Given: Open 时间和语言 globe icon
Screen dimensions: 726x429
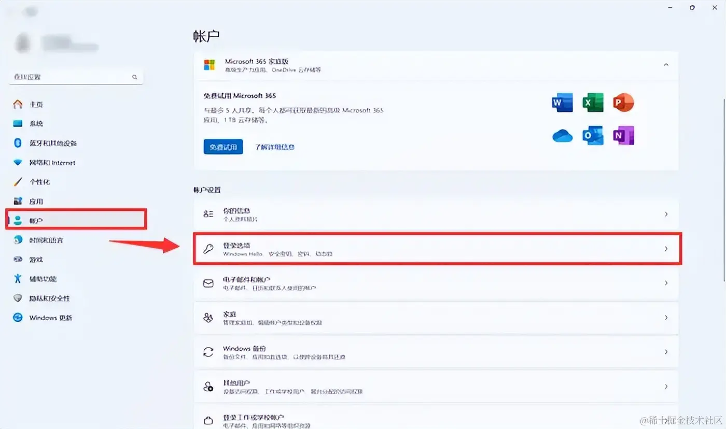Looking at the screenshot, I should coord(18,240).
